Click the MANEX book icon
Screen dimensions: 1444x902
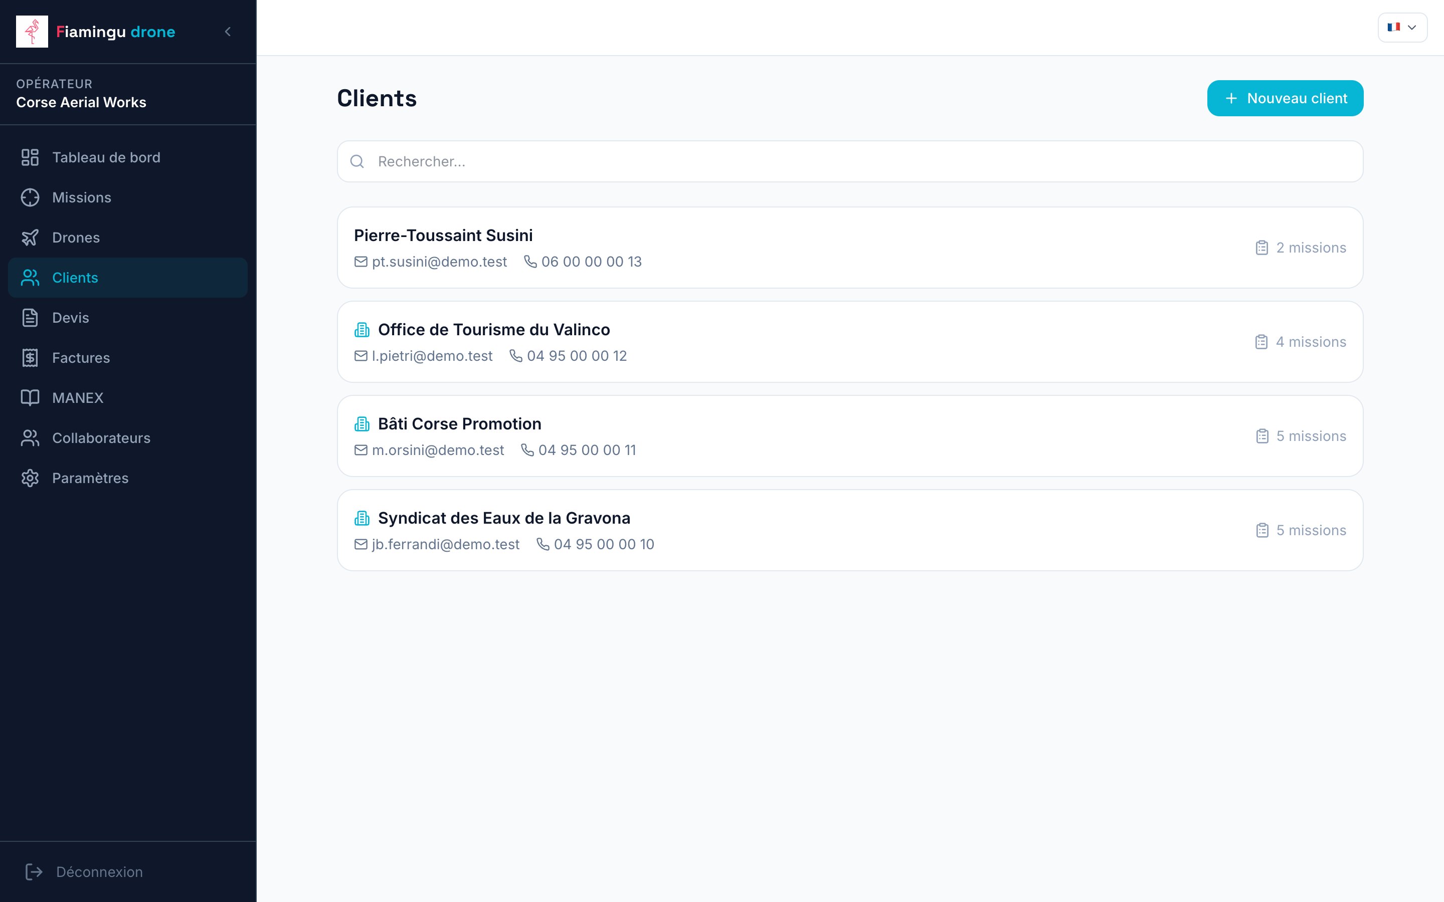[30, 398]
